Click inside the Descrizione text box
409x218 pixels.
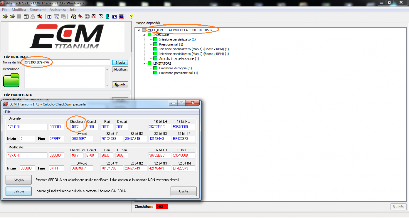[x=65, y=77]
